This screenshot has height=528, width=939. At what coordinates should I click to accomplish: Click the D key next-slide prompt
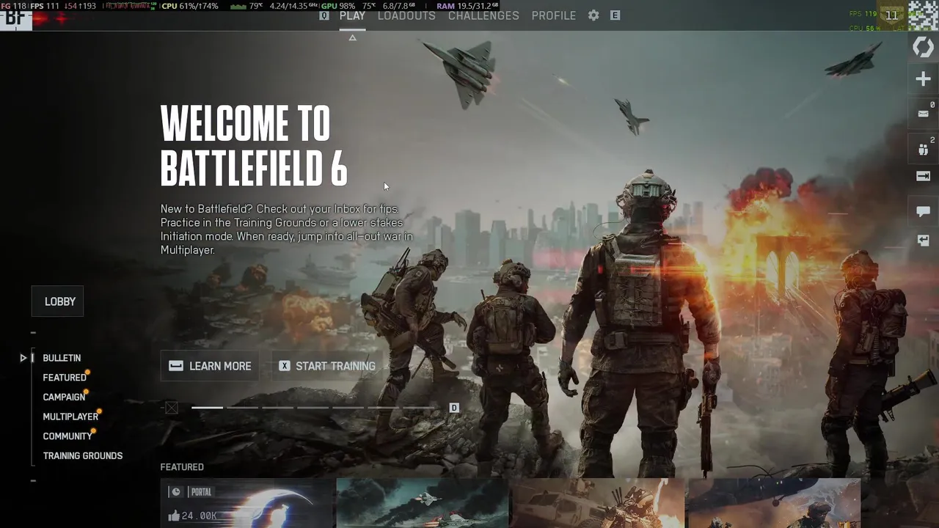454,408
